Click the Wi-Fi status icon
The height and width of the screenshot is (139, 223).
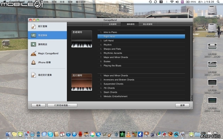tap(172, 2)
